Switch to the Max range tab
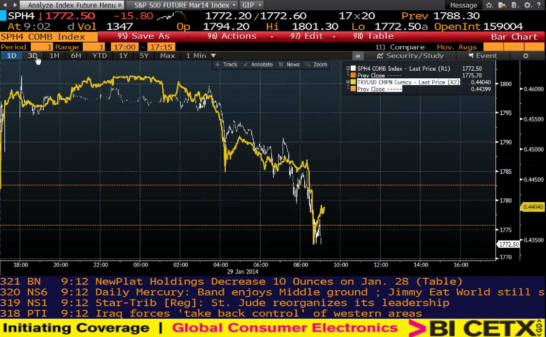The width and height of the screenshot is (546, 337). 167,56
